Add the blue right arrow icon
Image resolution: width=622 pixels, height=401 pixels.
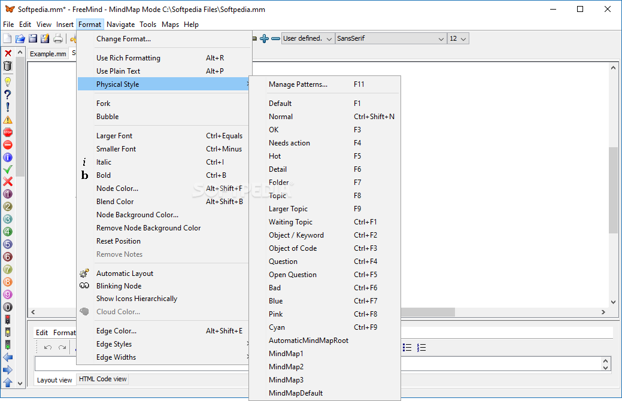point(8,370)
